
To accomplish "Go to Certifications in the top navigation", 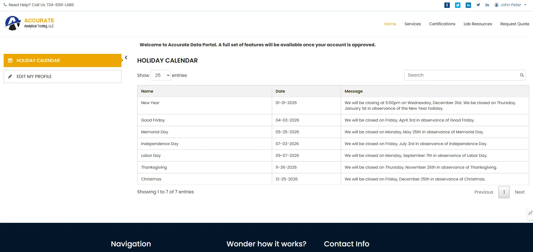I will click(442, 24).
